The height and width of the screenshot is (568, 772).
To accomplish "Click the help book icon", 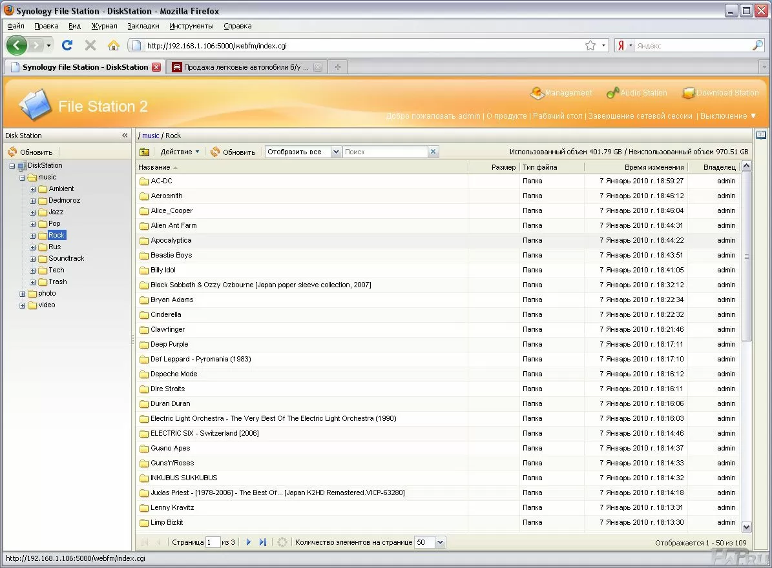I will point(761,135).
